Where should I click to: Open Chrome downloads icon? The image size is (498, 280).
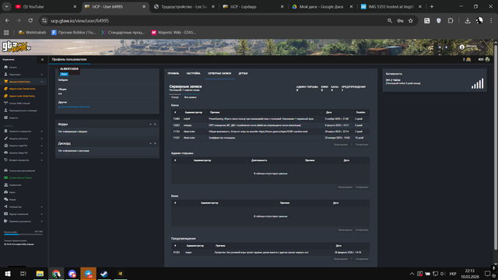click(x=468, y=21)
